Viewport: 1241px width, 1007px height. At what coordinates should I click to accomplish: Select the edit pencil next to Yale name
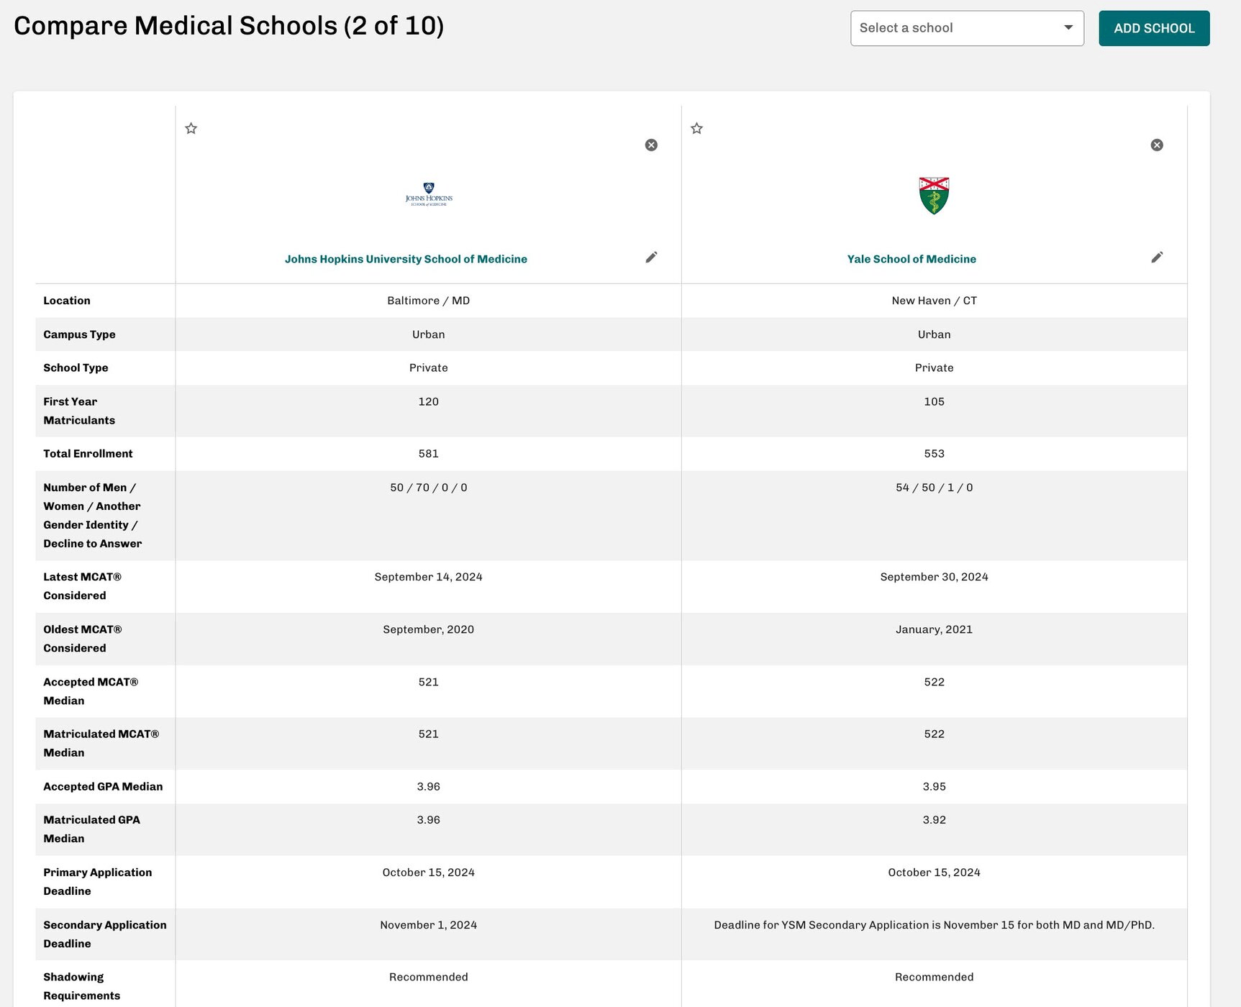click(x=1157, y=257)
